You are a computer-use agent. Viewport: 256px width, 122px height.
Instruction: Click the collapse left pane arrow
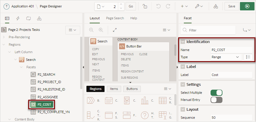pos(83,67)
